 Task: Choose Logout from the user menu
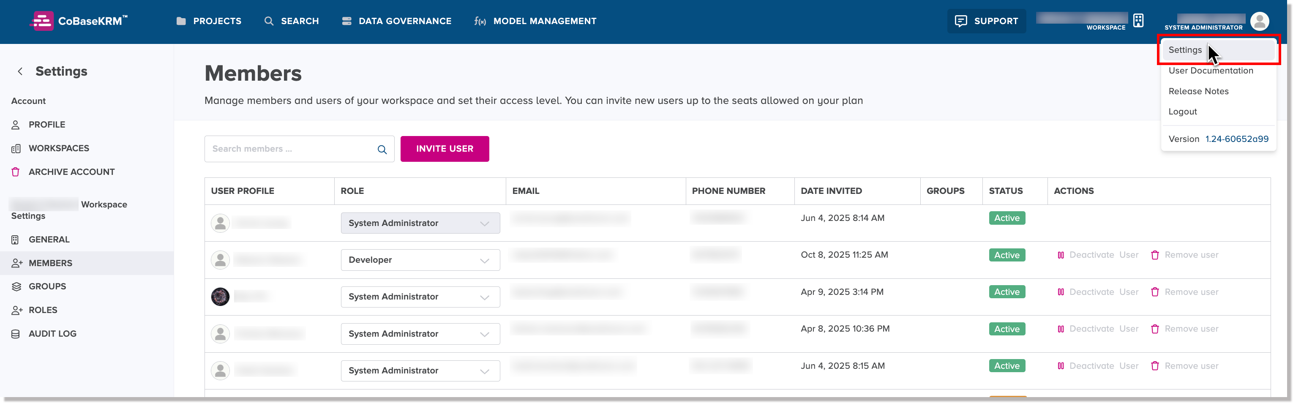(x=1183, y=112)
